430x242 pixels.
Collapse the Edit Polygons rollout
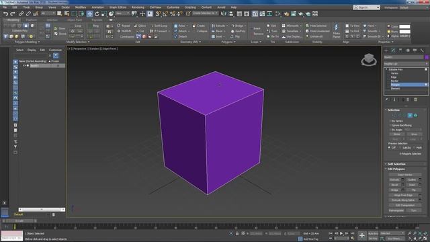[396, 169]
